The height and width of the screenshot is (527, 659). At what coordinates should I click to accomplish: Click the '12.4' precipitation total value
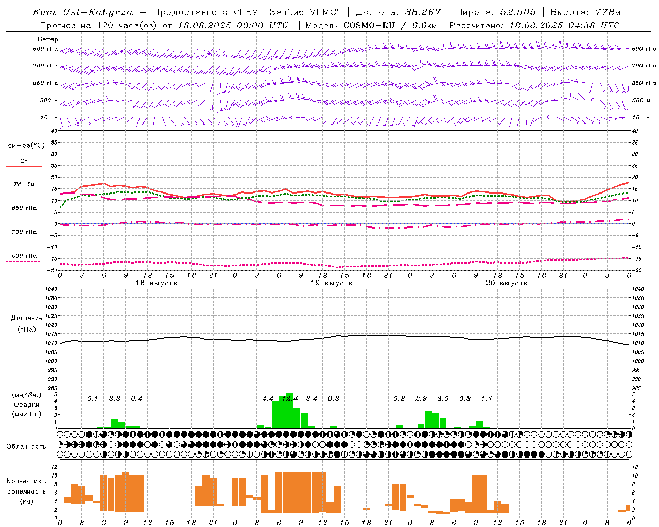[289, 399]
